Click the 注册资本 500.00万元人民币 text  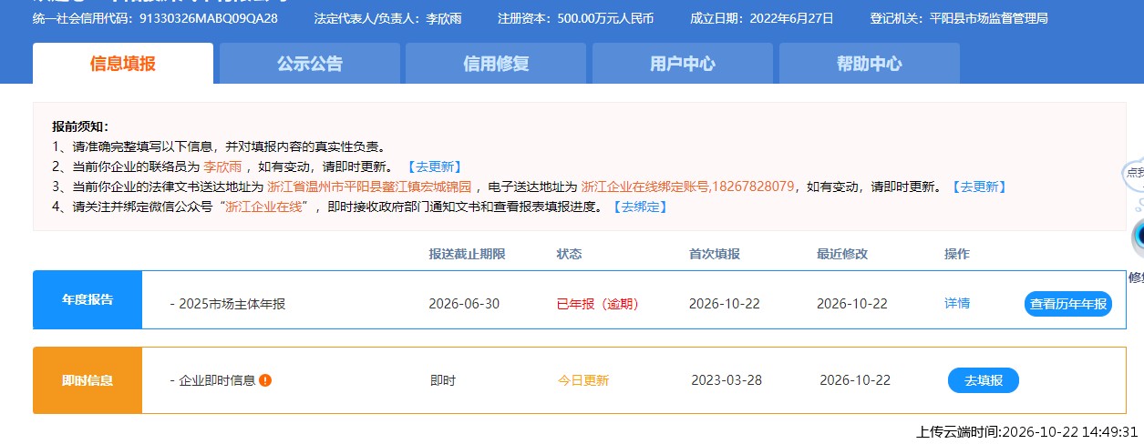pyautogui.click(x=575, y=18)
